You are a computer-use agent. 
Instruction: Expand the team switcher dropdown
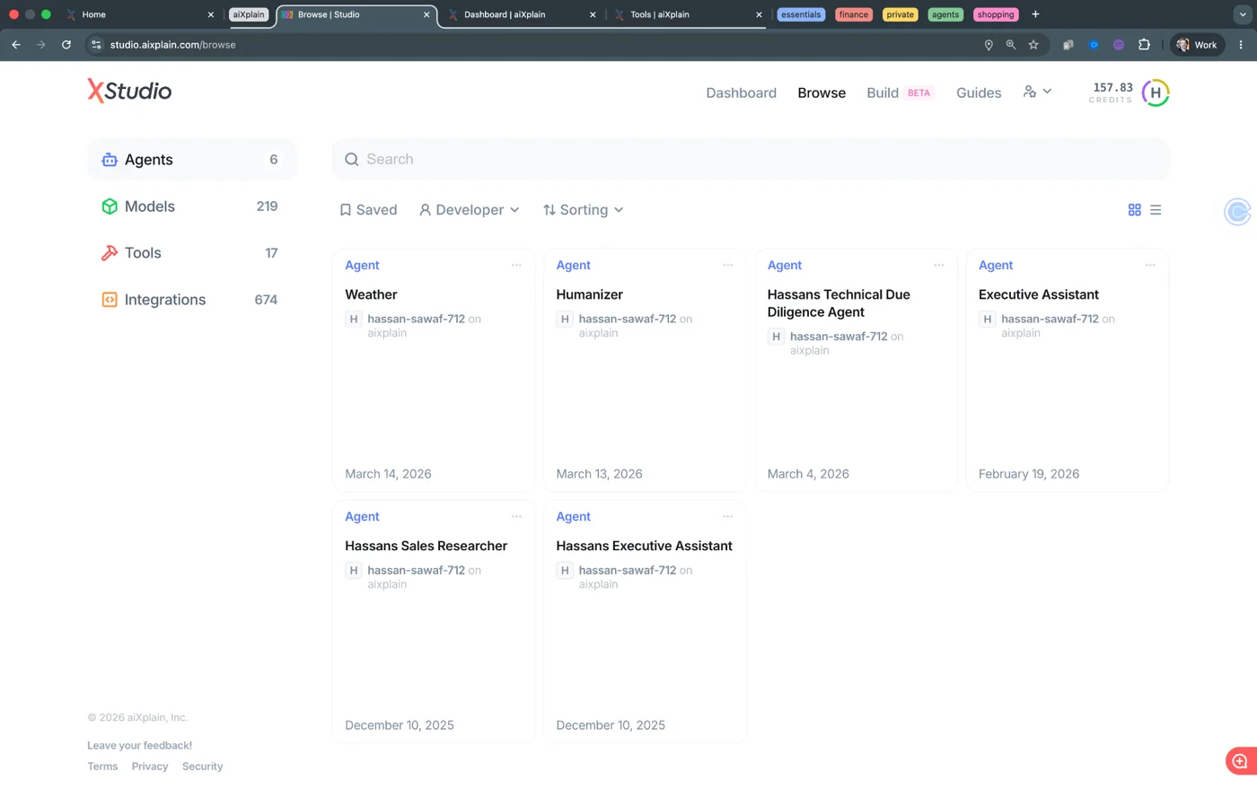pos(1037,92)
